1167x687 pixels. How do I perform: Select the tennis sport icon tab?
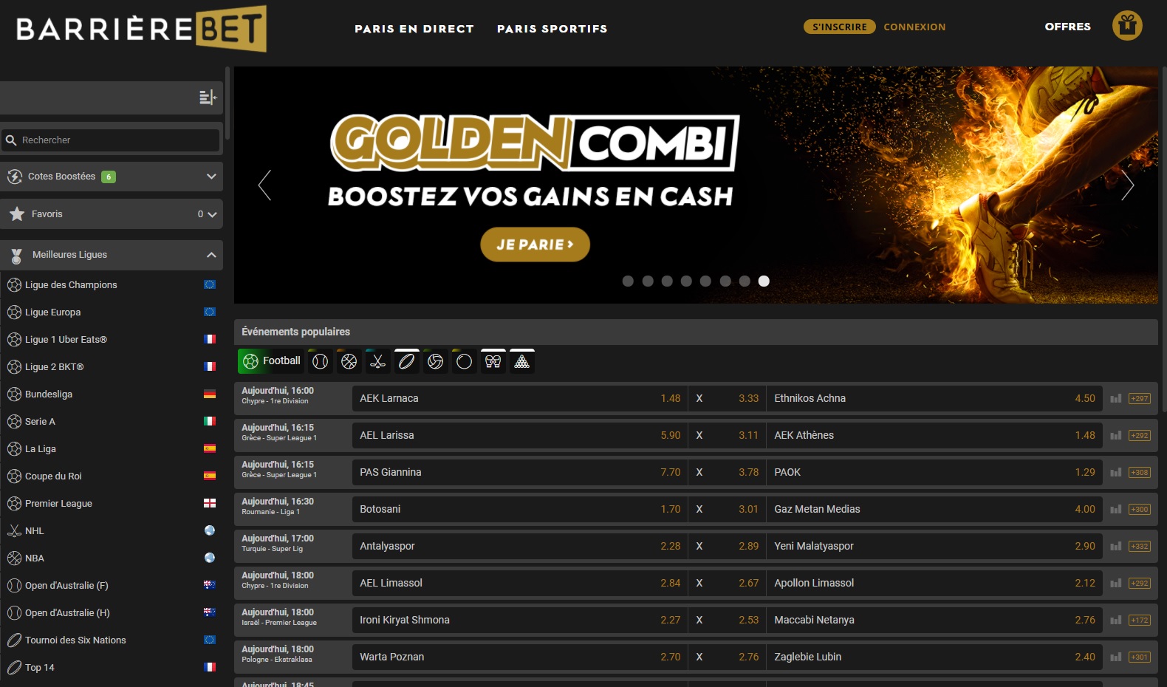(320, 361)
